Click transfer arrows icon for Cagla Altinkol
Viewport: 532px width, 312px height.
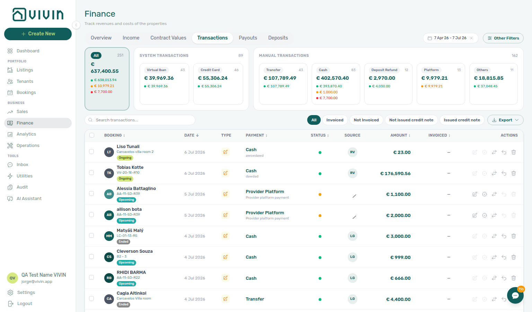click(494, 299)
